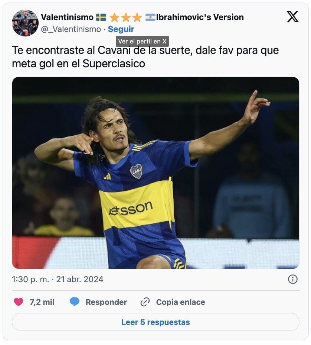Click Copia enlace text

(180, 302)
